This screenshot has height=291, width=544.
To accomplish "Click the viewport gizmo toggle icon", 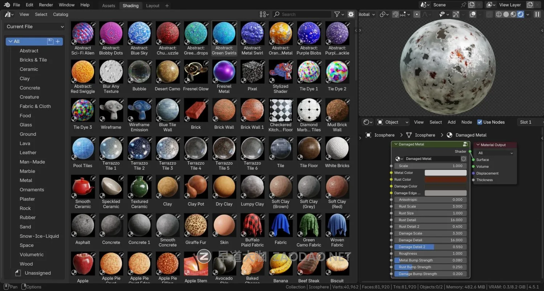I will coord(455,14).
